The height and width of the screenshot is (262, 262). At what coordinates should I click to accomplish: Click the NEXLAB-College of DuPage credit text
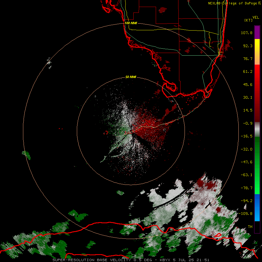234,3
